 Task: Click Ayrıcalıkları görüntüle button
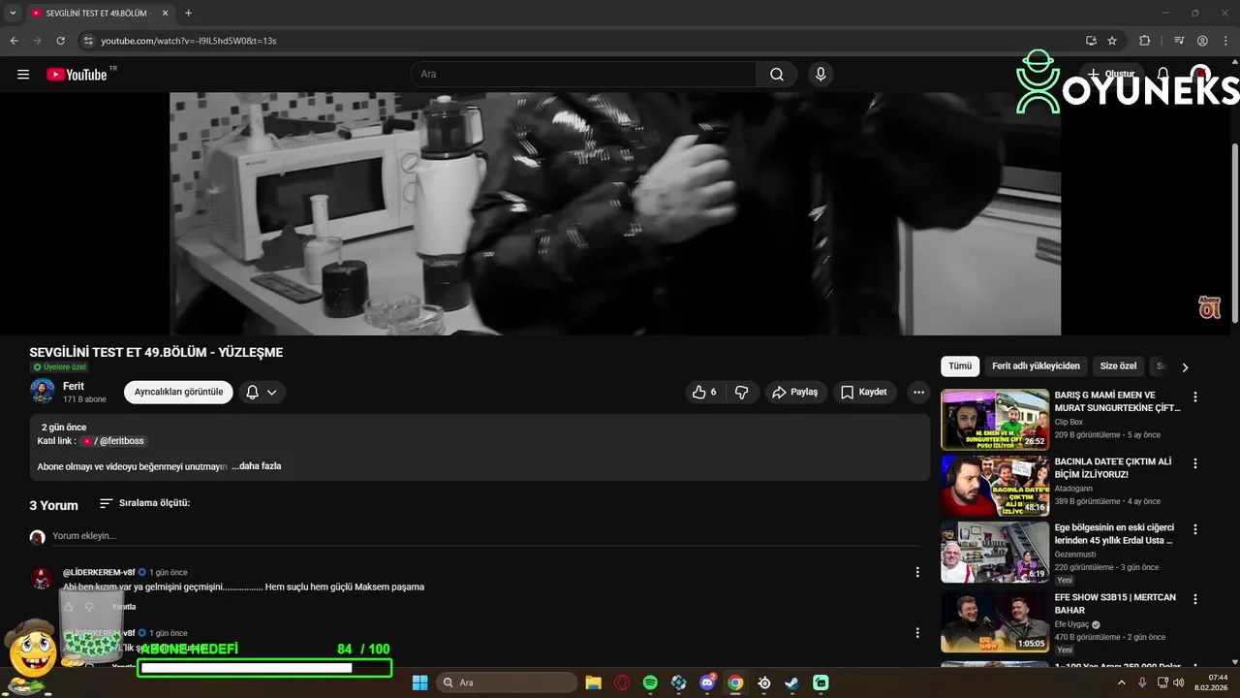click(x=178, y=392)
